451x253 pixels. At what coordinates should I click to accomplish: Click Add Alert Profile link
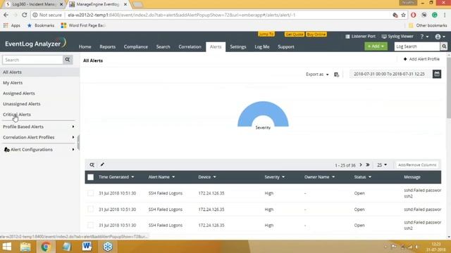click(421, 59)
